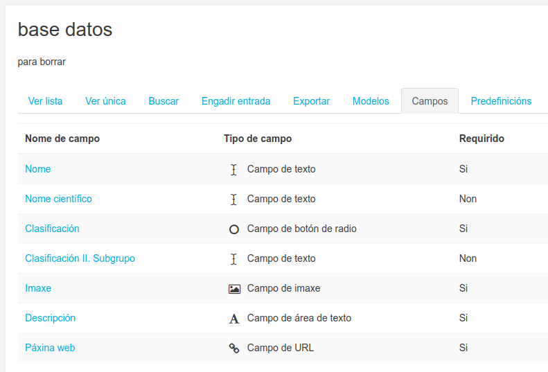This screenshot has height=372, width=548.
Task: Open the Clasificación II. Subgrupo field
Action: (80, 258)
